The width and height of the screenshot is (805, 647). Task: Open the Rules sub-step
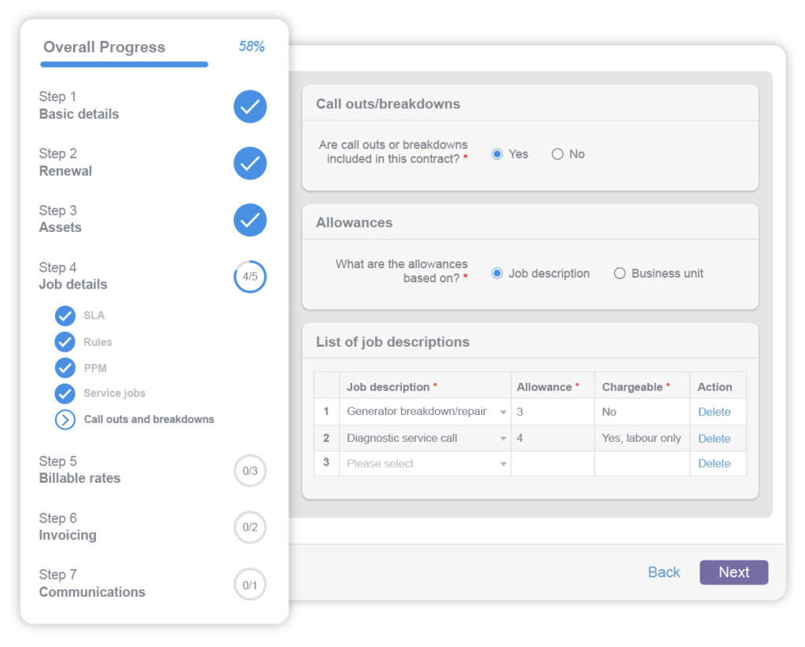tap(97, 342)
